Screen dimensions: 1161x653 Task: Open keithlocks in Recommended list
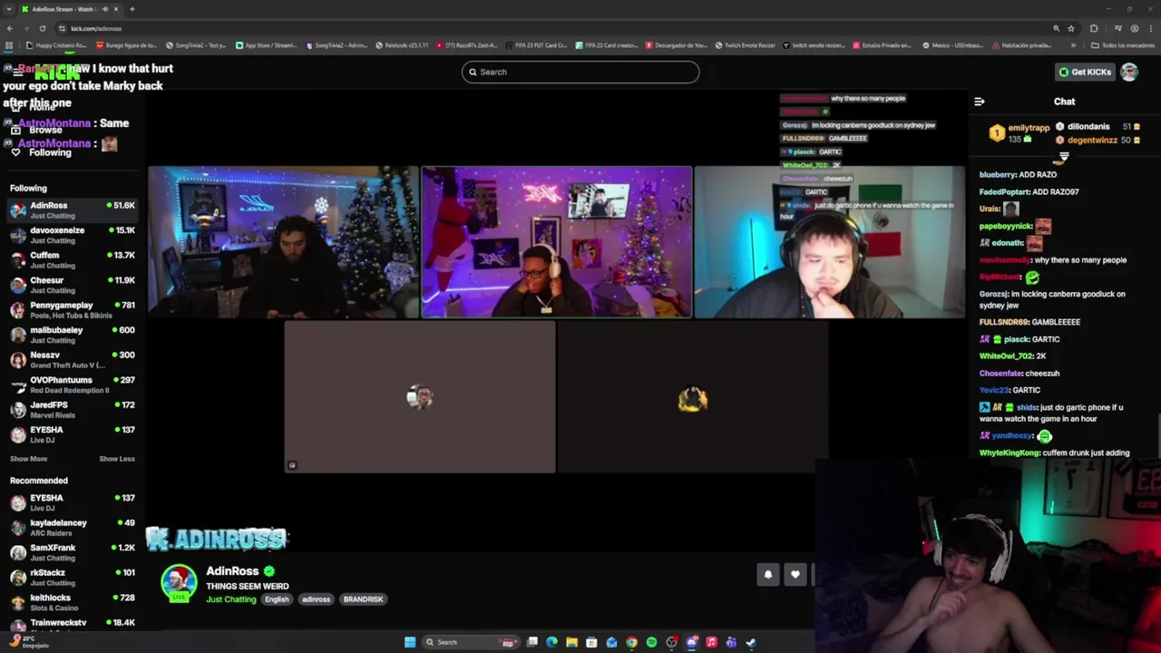[x=73, y=602]
